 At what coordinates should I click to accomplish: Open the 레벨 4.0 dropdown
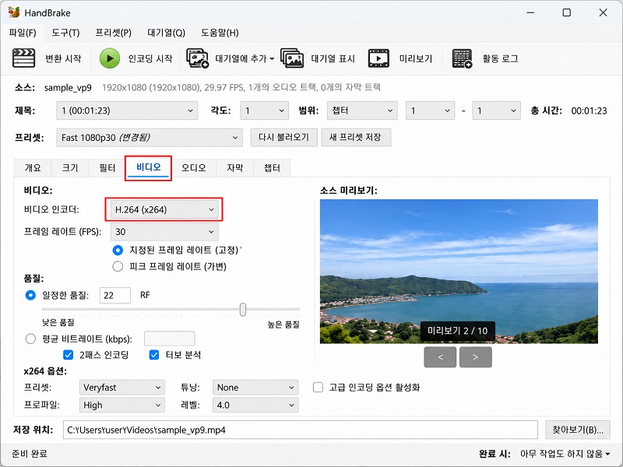(x=255, y=405)
